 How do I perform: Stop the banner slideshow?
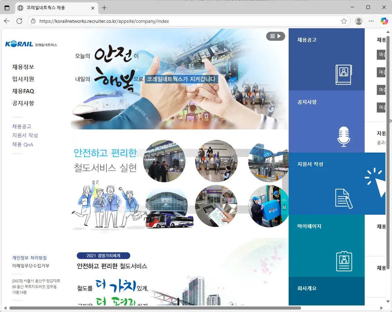click(x=272, y=36)
